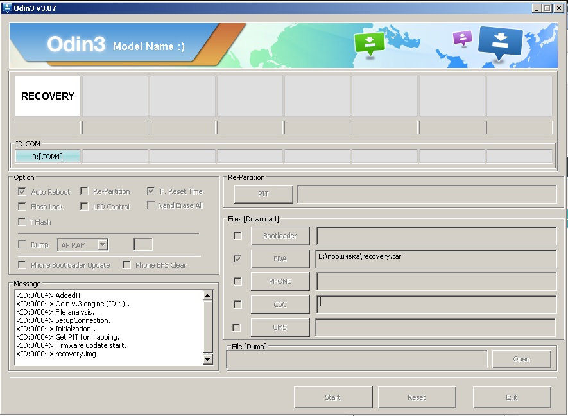Click the 'Get PIT for mapping..' log line
This screenshot has height=416, width=568.
(69, 337)
